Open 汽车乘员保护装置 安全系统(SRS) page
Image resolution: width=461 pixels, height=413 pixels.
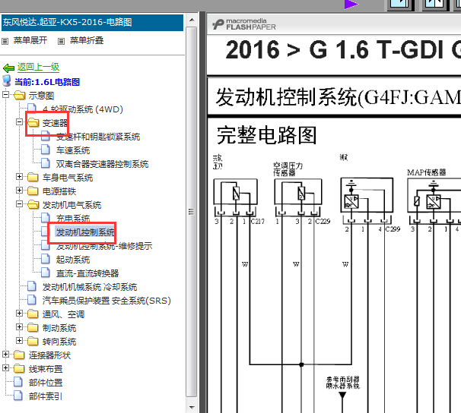[107, 301]
